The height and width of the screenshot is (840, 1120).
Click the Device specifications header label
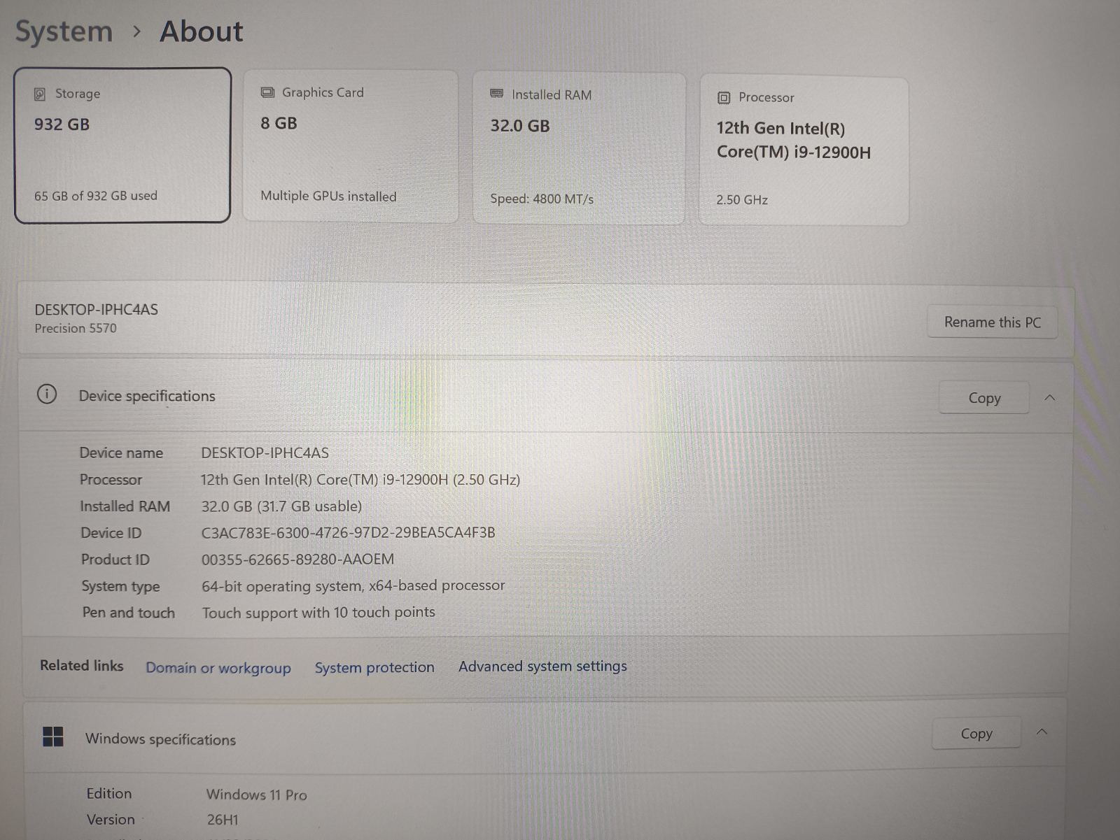147,396
